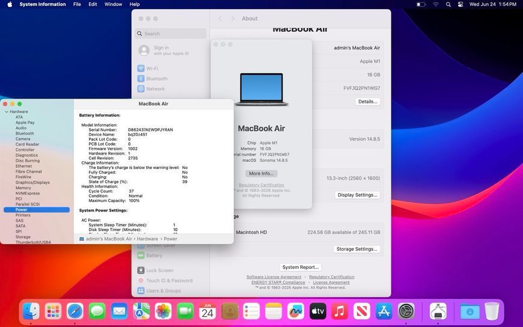This screenshot has height=327, width=523.
Task: Open Reminders from the dock
Action: 251,311
